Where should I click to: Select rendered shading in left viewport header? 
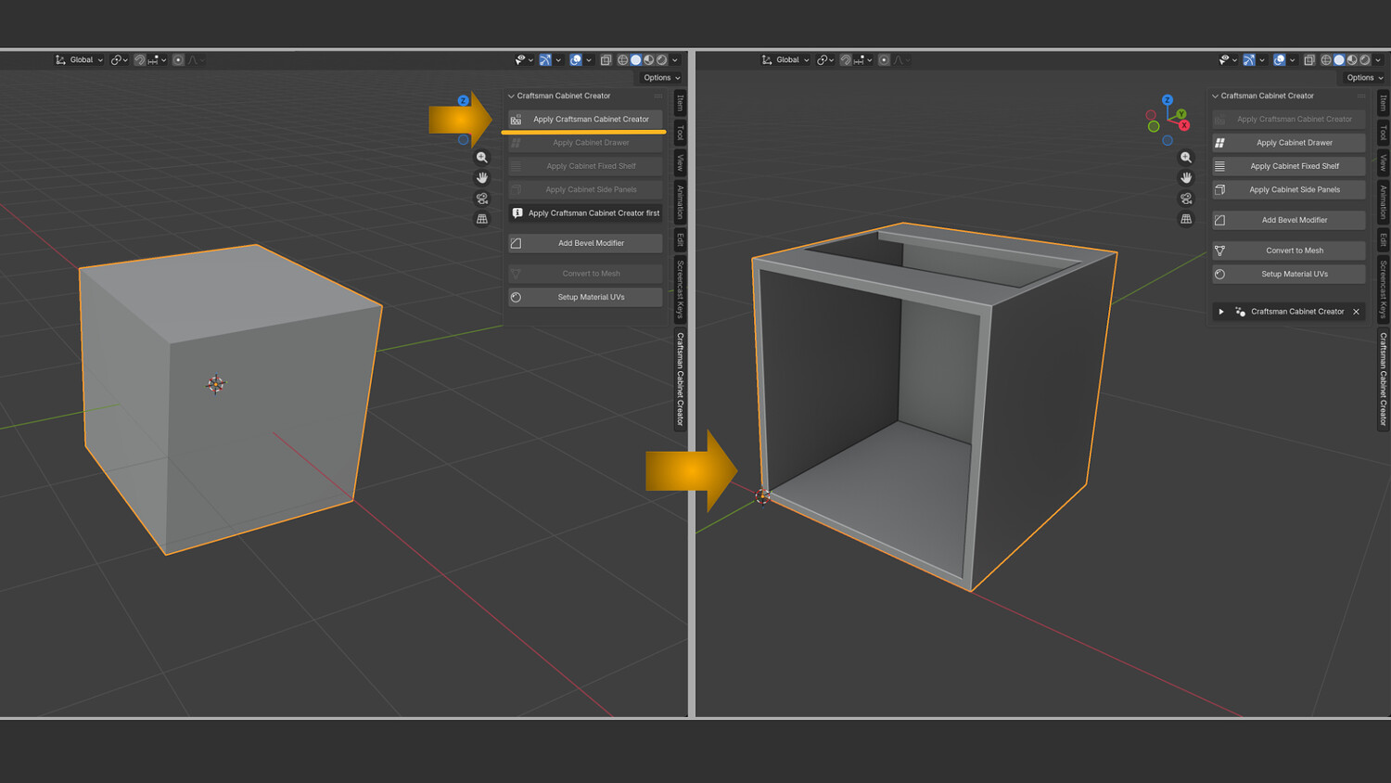(662, 60)
